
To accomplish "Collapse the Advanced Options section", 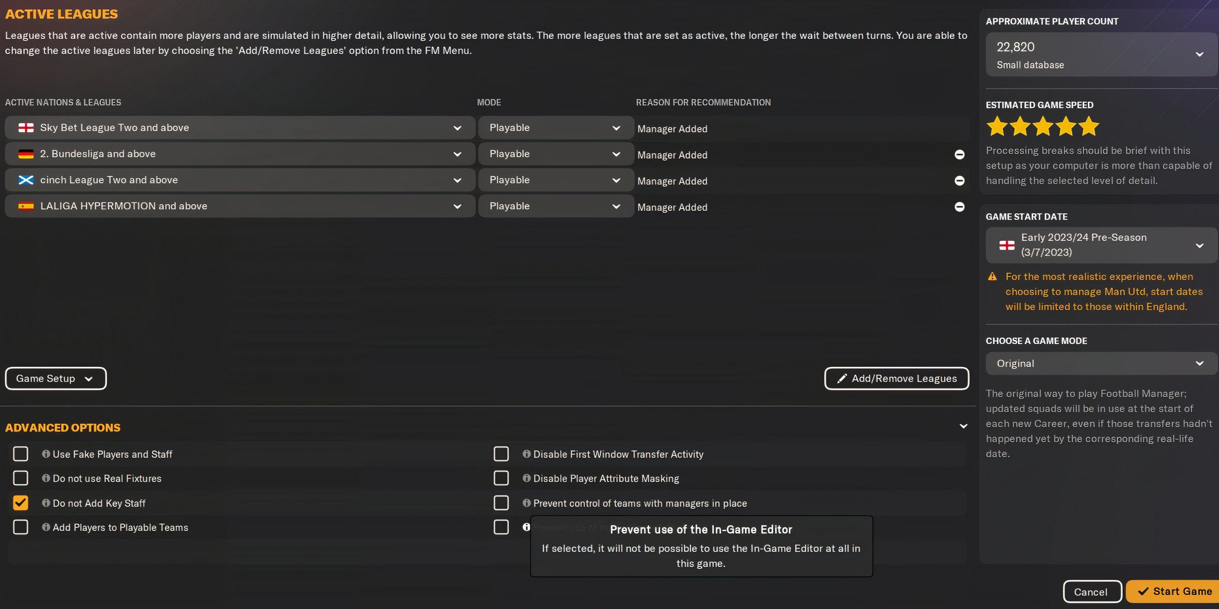I will click(963, 426).
